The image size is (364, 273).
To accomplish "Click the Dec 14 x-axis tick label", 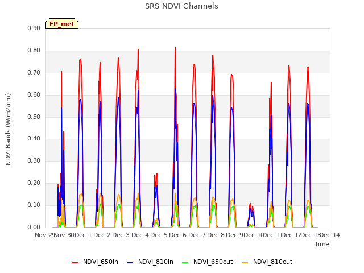I will coord(330,235).
